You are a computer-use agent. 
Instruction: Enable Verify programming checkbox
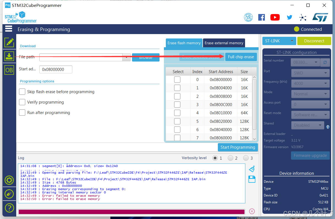pyautogui.click(x=22, y=102)
